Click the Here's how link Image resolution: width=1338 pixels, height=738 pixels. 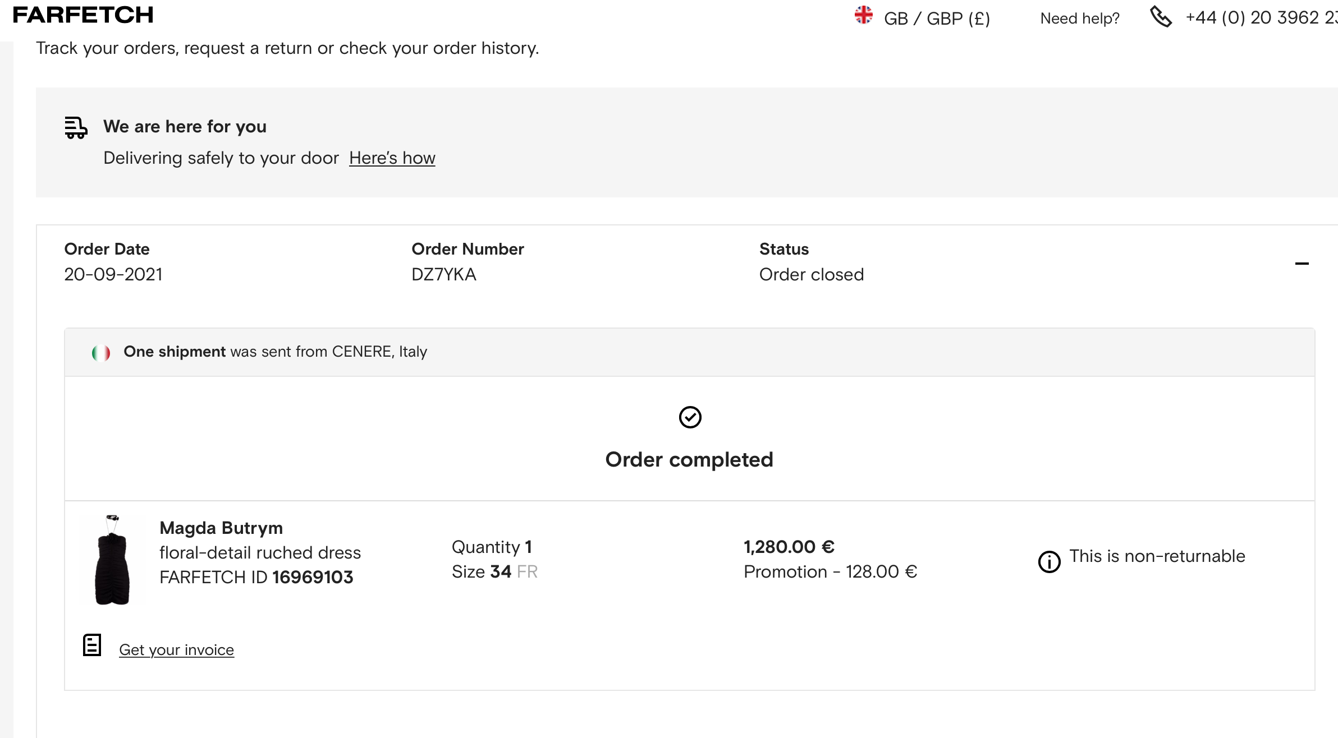click(x=392, y=158)
